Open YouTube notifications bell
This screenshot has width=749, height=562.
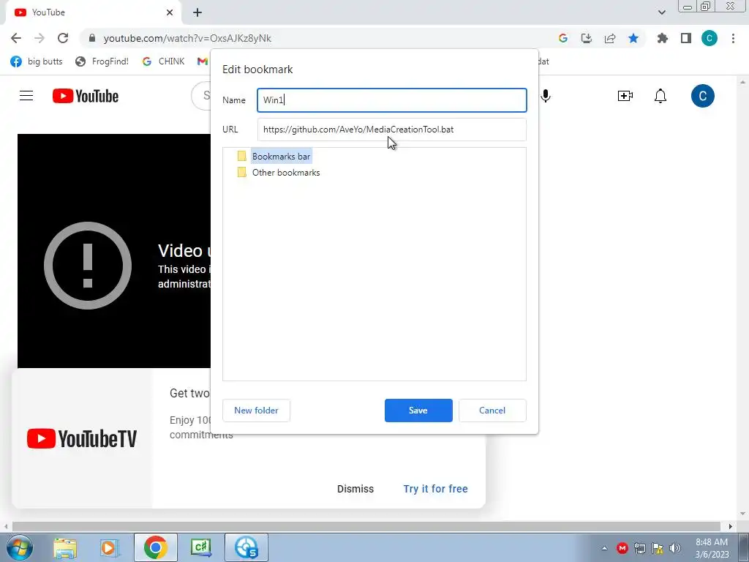coord(660,96)
